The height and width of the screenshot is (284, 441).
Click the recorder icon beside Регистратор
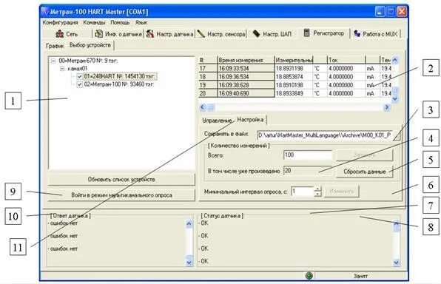(307, 33)
